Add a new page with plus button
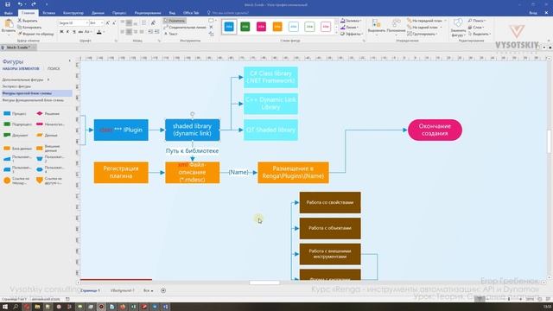Viewport: 553px width, 311px height. 163,290
